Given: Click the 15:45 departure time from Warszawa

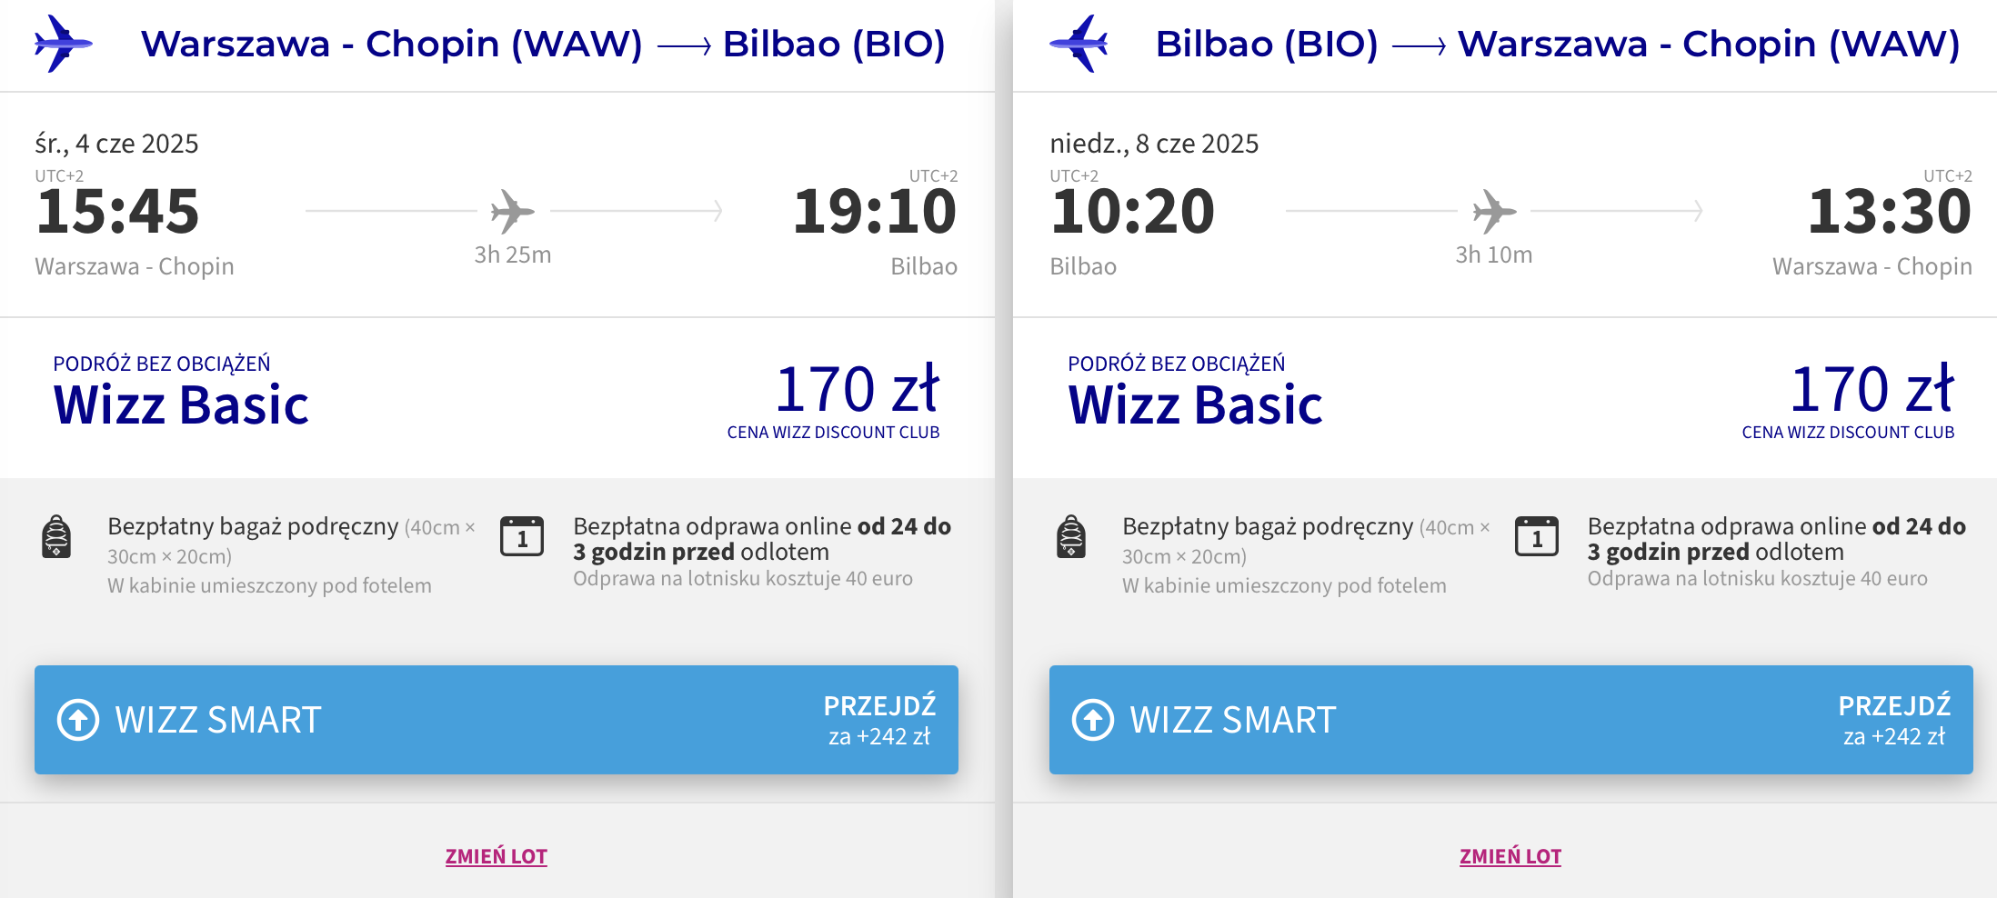Looking at the screenshot, I should [x=117, y=212].
